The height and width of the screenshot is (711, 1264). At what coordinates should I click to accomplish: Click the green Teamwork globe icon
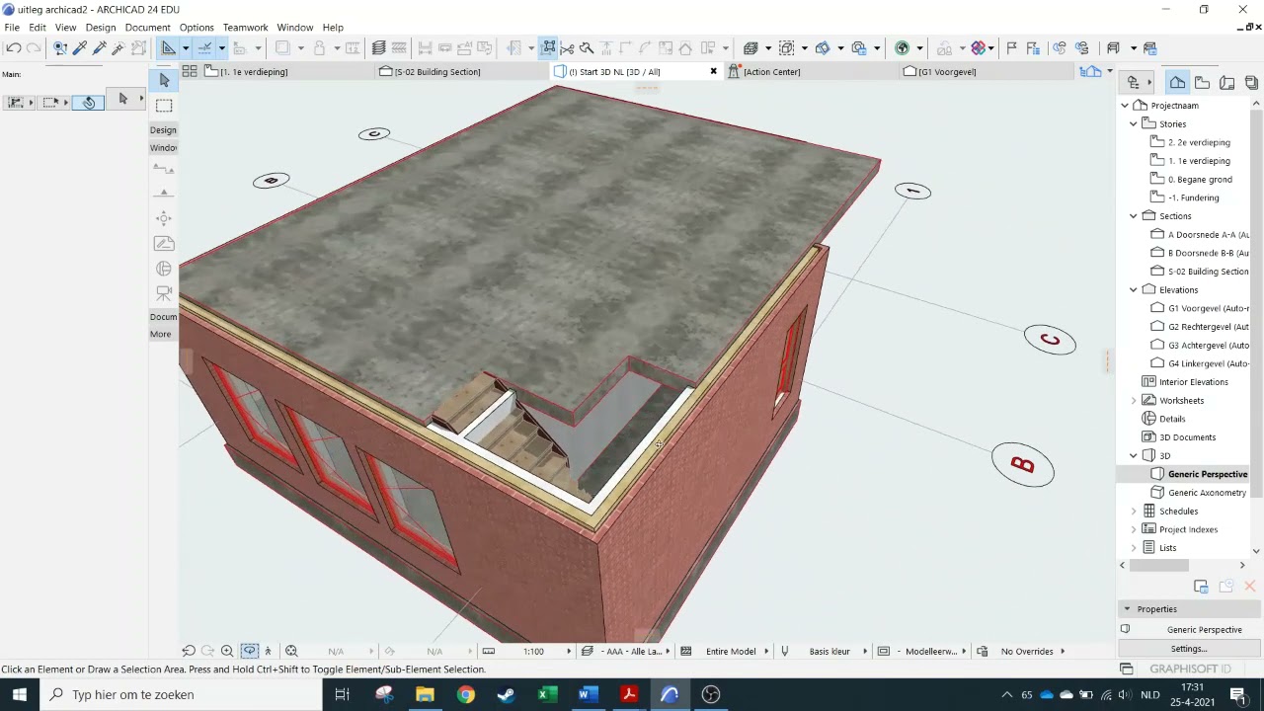tap(902, 47)
